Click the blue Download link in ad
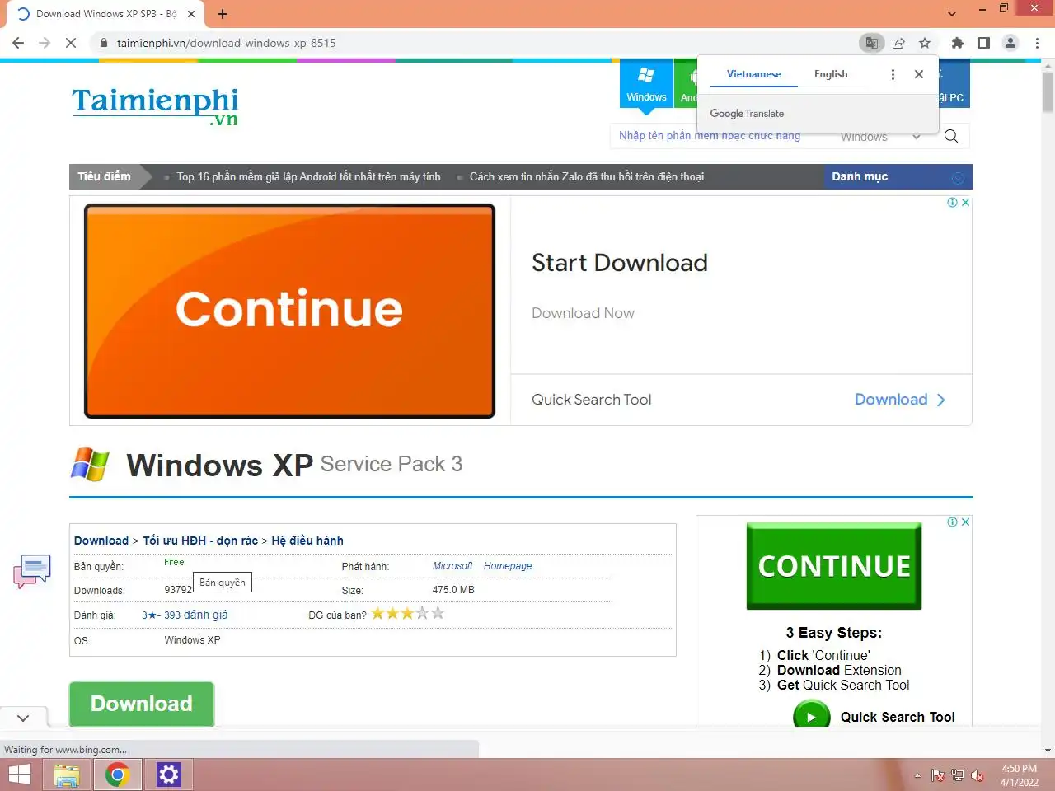 point(900,400)
